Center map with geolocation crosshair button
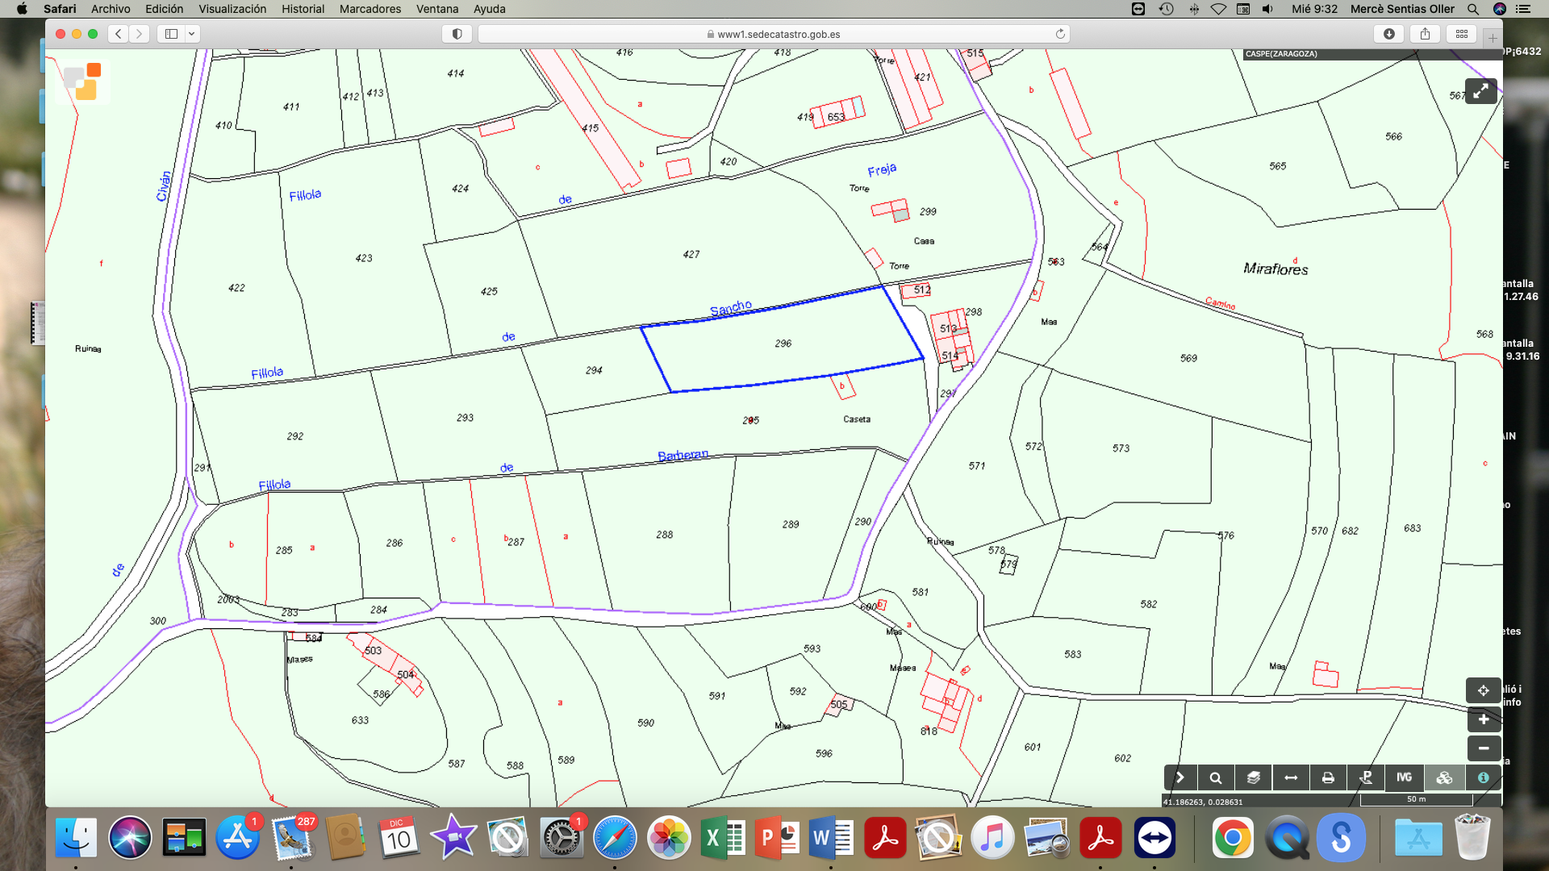1549x871 pixels. (1483, 690)
